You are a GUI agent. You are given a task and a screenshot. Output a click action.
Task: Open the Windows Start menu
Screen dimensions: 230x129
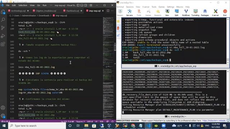click(x=4, y=126)
